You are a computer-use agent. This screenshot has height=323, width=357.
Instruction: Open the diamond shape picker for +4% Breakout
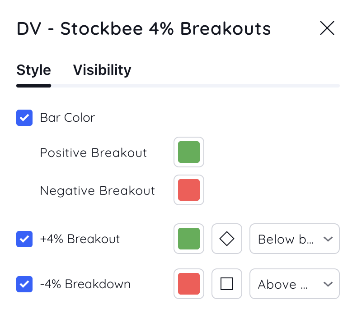(x=226, y=239)
